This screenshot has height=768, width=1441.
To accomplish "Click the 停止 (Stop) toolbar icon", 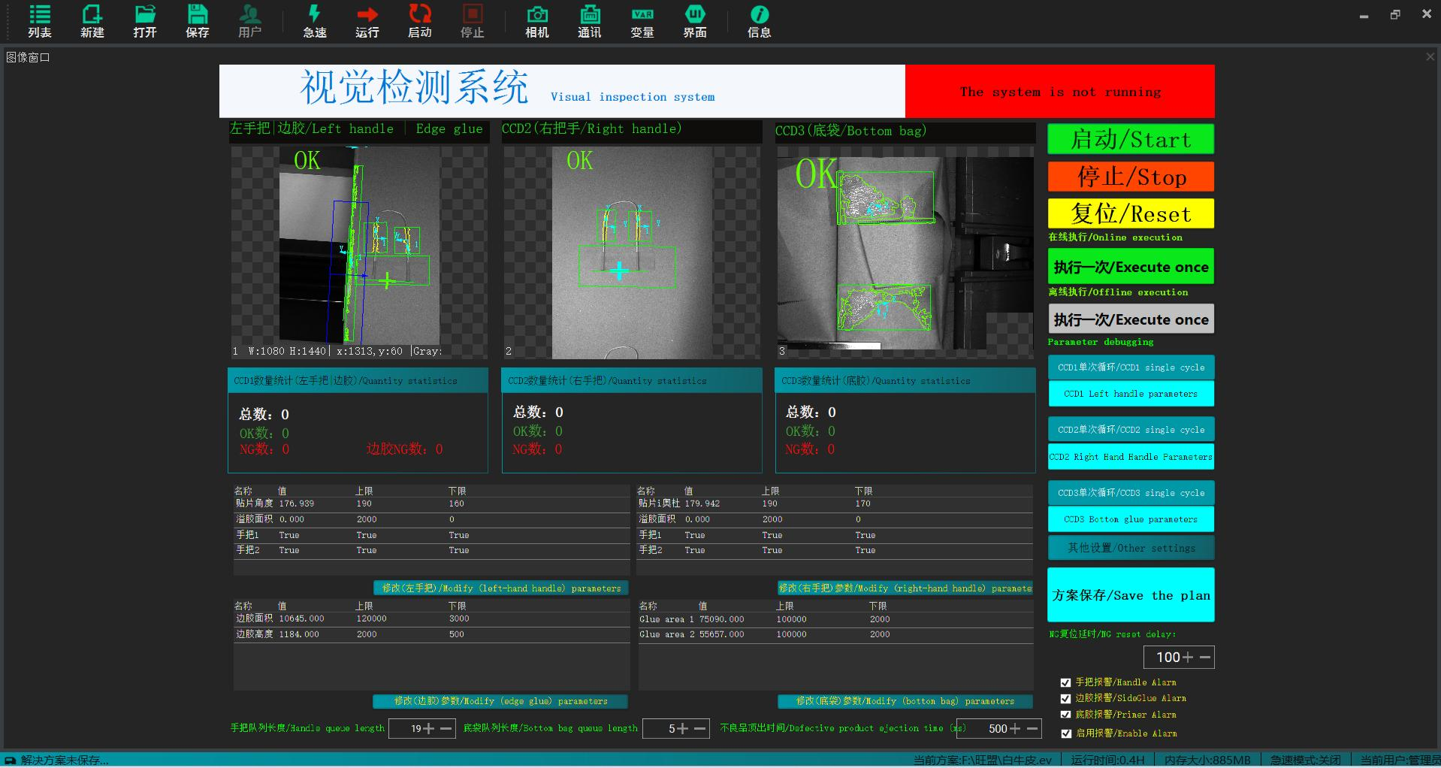I will pos(473,21).
